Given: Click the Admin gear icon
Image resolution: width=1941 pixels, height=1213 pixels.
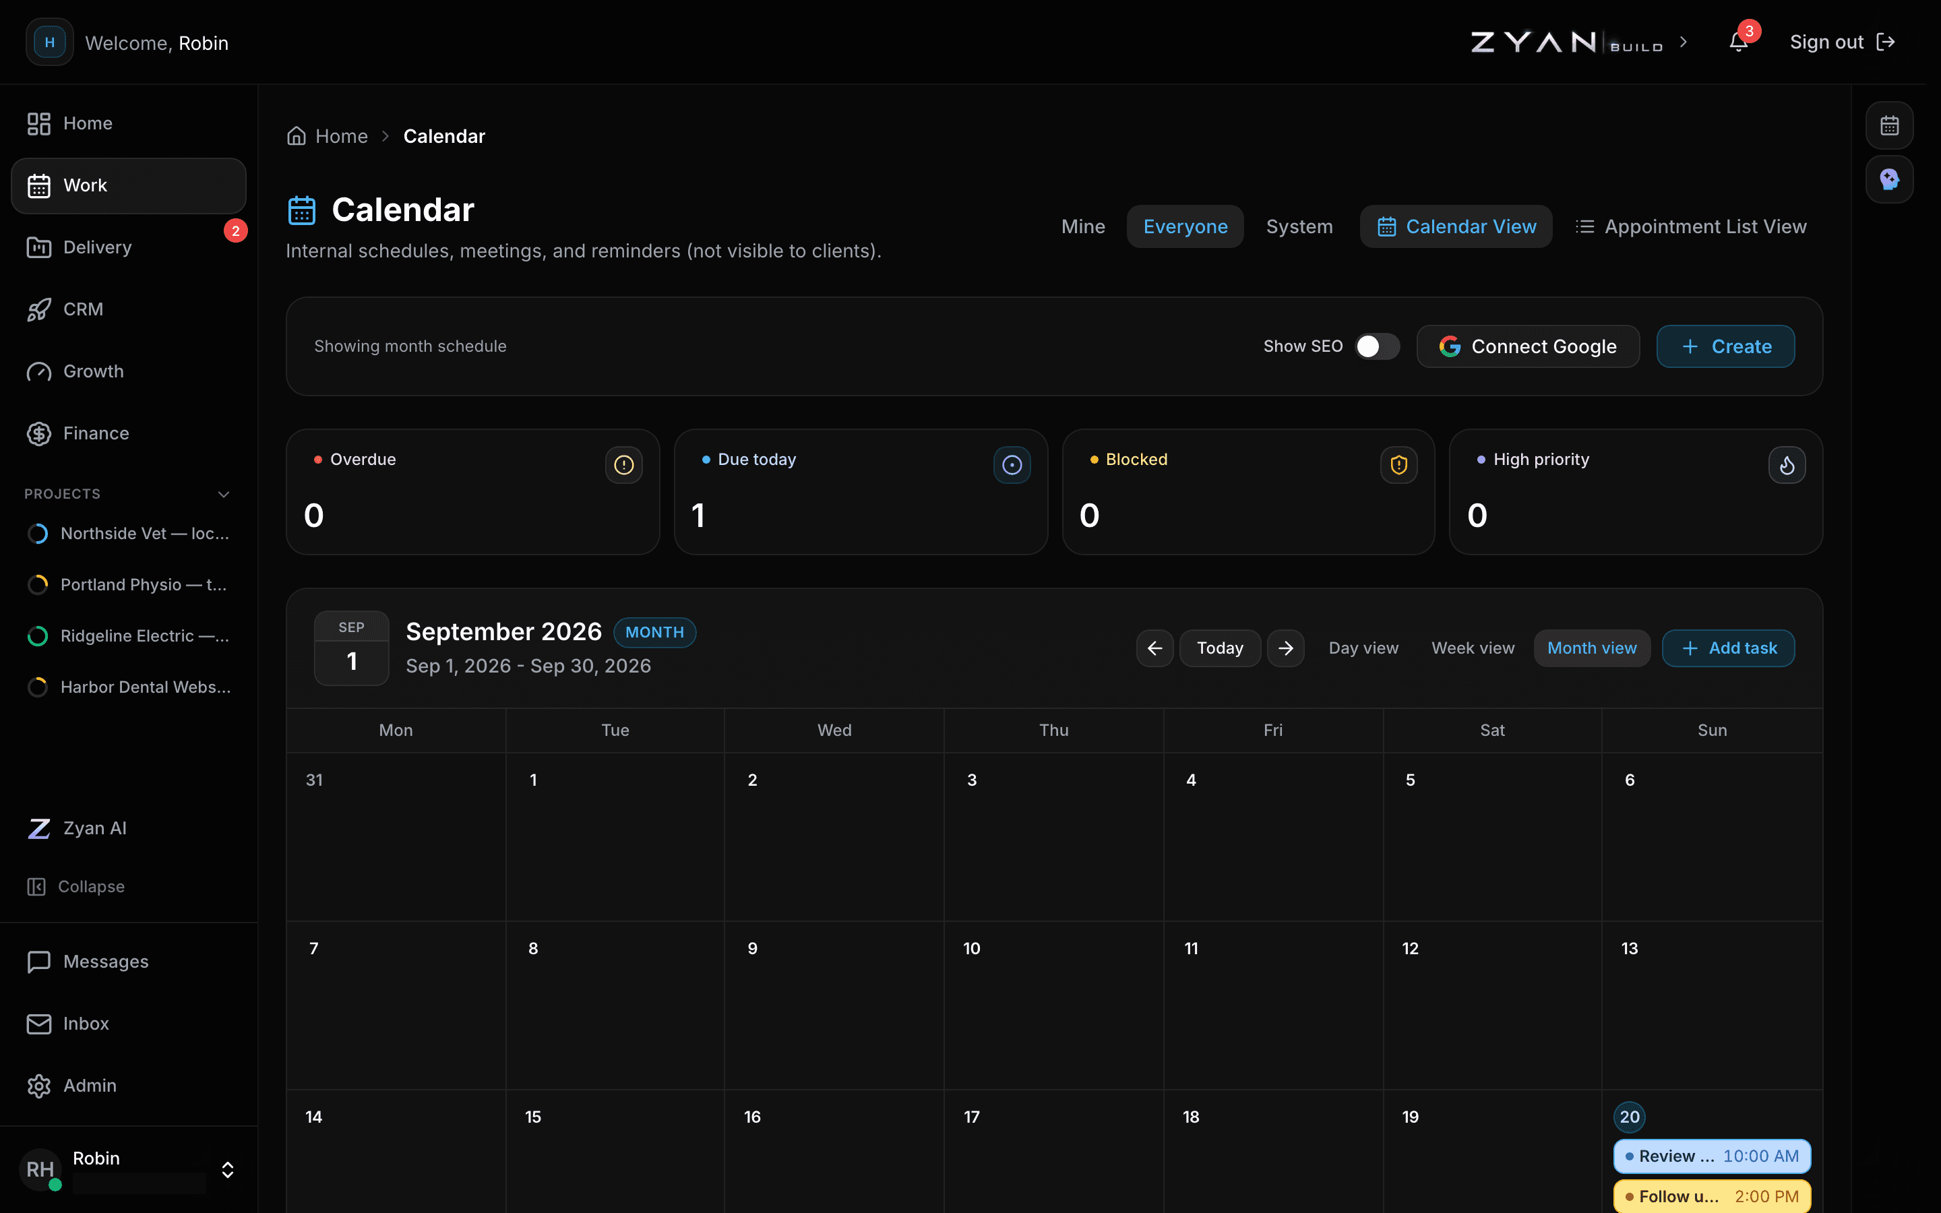Looking at the screenshot, I should pos(38,1086).
